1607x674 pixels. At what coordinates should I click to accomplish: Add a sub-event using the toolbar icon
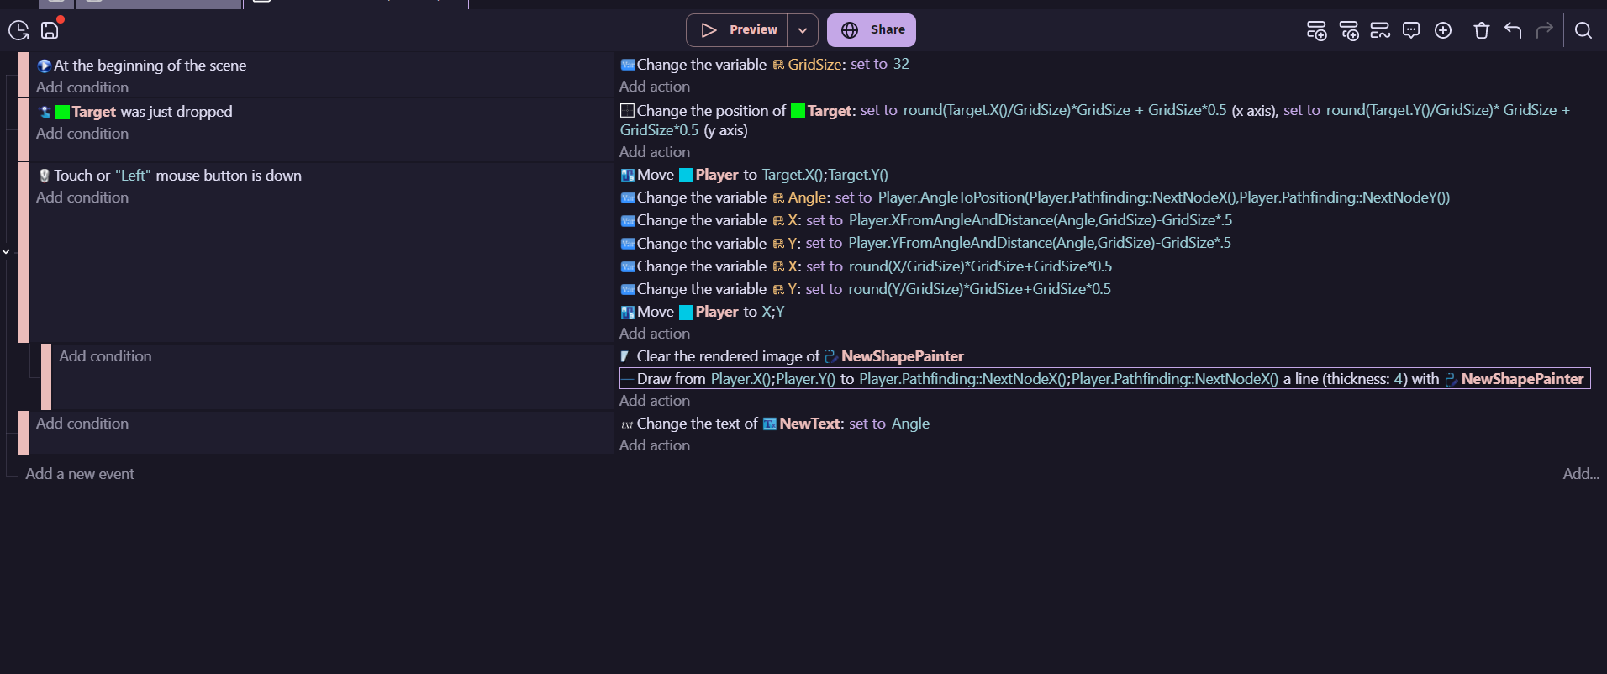pyautogui.click(x=1348, y=31)
